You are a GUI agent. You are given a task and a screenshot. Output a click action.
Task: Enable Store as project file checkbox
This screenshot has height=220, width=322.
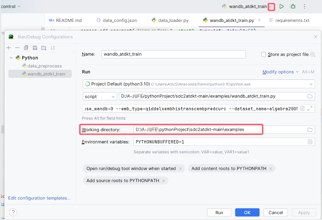point(263,54)
